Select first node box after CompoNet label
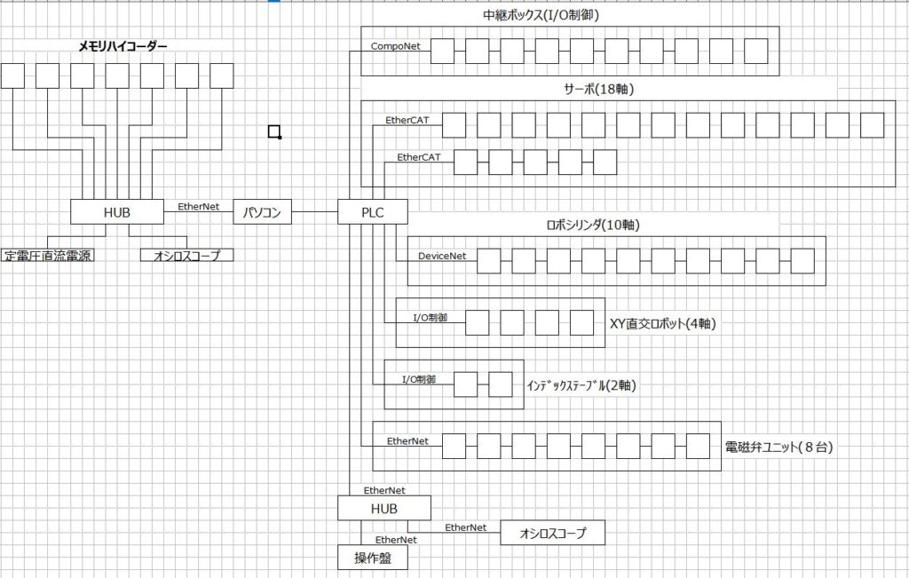Image resolution: width=909 pixels, height=578 pixels. (x=442, y=51)
